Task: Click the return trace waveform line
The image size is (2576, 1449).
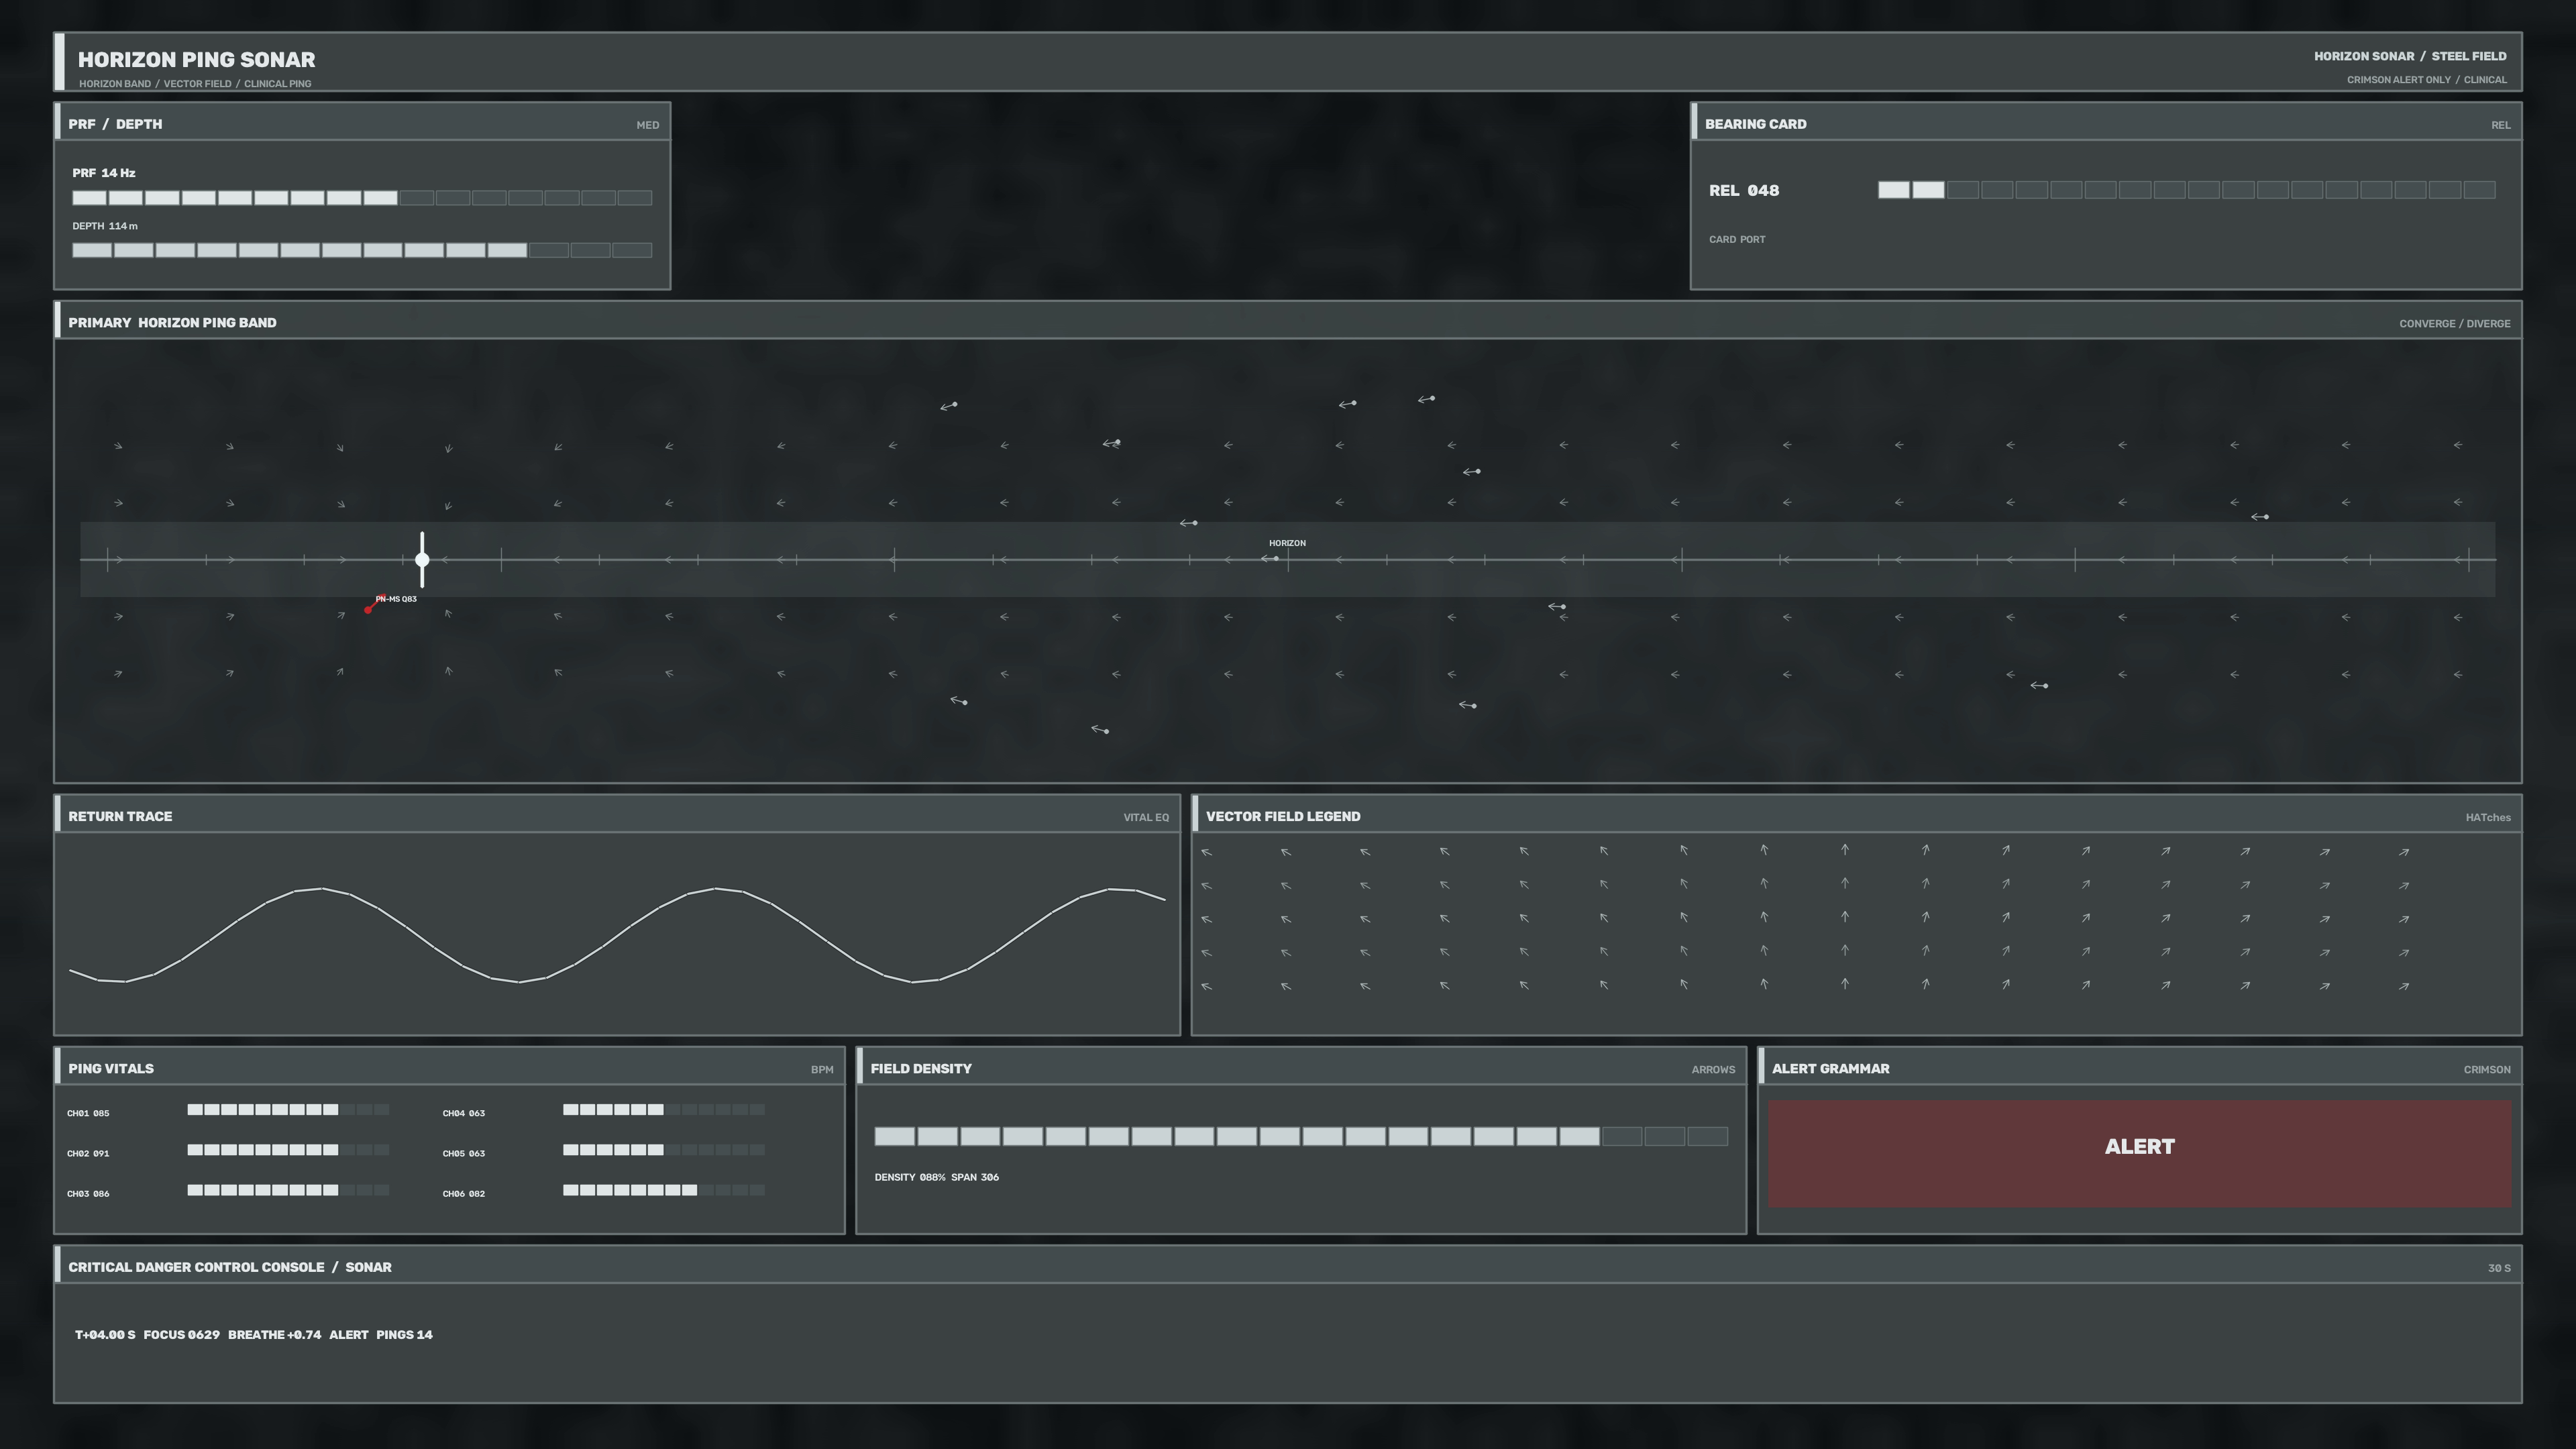Action: click(x=617, y=935)
